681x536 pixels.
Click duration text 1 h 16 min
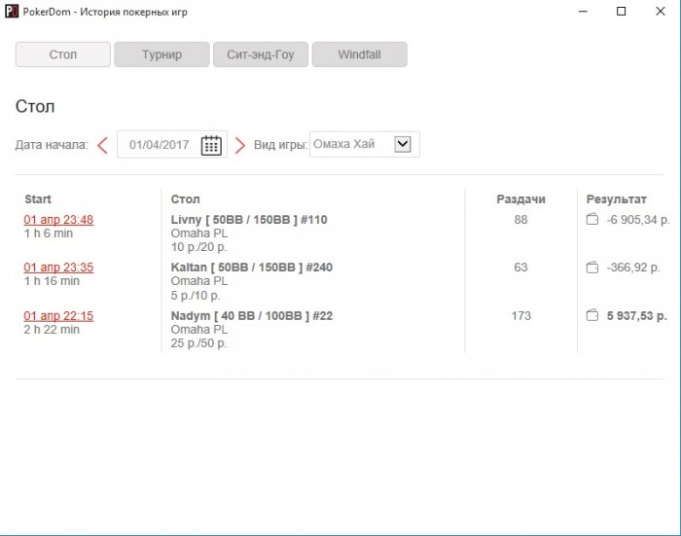click(52, 281)
